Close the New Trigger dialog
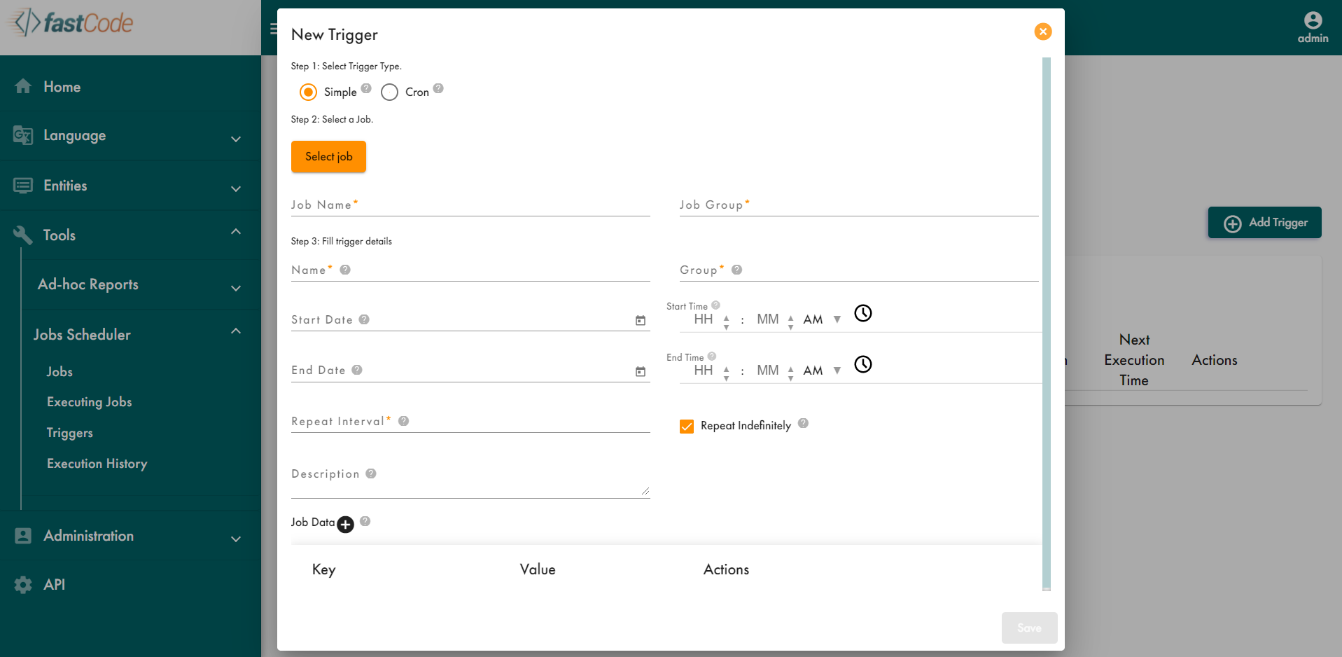 1042,32
